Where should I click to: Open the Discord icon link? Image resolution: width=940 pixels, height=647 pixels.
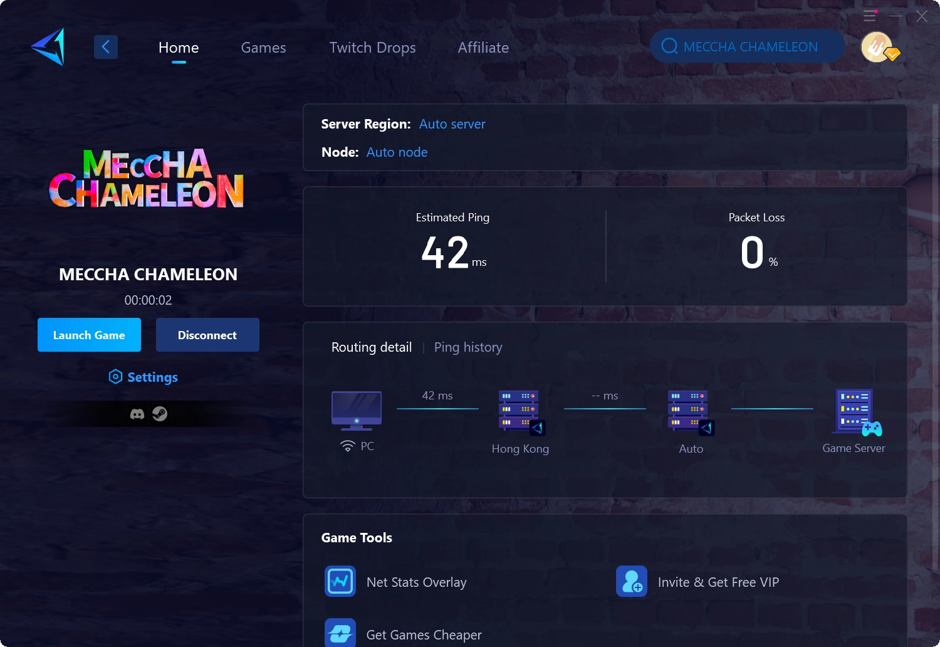[137, 414]
